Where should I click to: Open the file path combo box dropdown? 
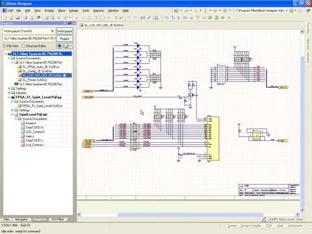click(287, 10)
